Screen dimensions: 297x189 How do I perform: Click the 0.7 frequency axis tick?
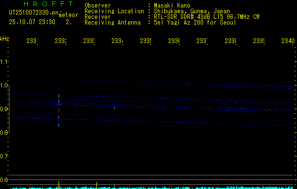[x=5, y=156]
